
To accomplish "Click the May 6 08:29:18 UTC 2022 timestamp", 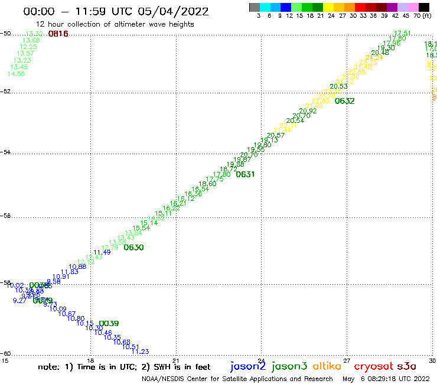I will tap(386, 379).
